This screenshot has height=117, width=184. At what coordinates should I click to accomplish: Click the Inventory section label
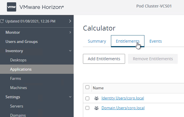coord(14,51)
